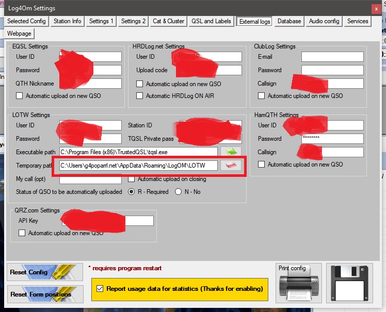Select the R - Required radio button
386x312 pixels.
click(132, 192)
